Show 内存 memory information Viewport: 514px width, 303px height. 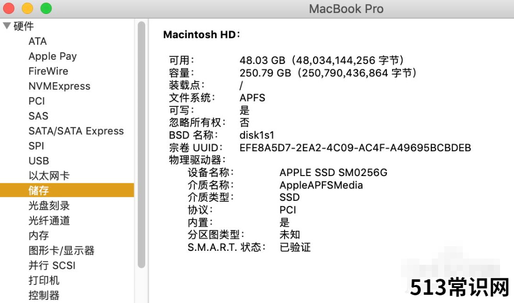[39, 235]
